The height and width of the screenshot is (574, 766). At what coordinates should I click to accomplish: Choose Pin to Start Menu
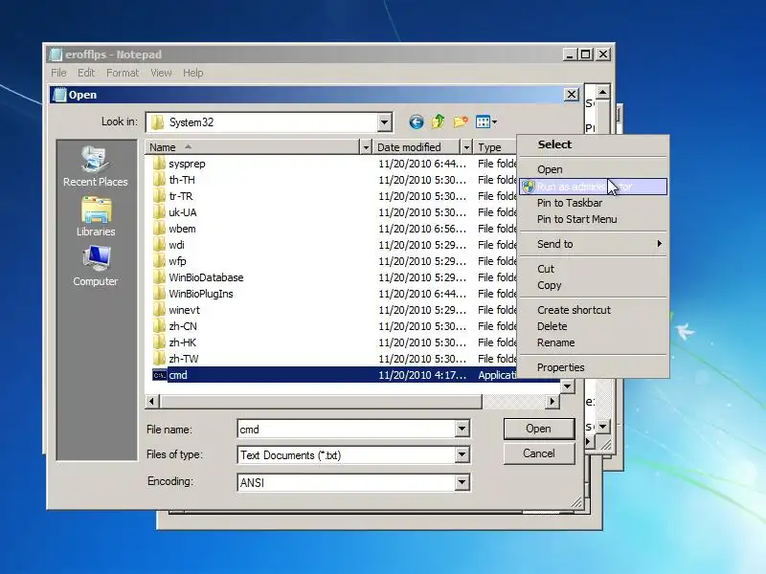pyautogui.click(x=593, y=219)
